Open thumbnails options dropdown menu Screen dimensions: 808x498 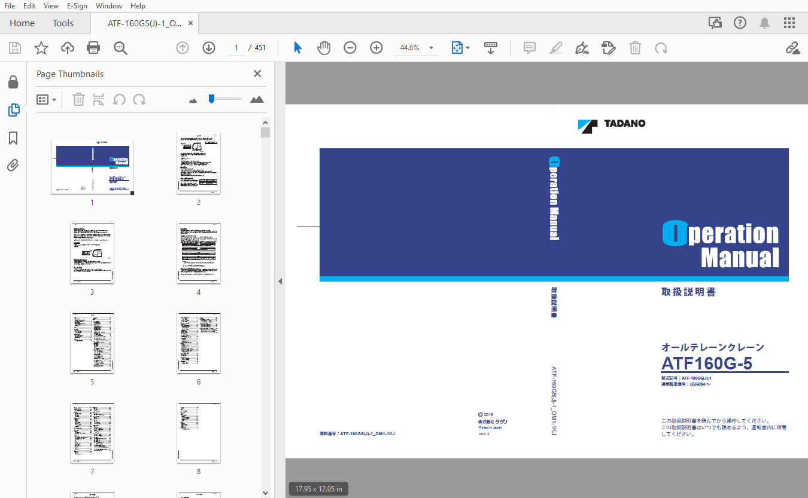(47, 99)
